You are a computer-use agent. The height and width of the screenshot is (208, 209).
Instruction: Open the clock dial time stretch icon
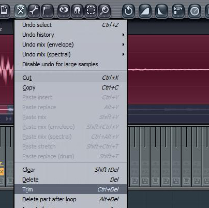195,11
